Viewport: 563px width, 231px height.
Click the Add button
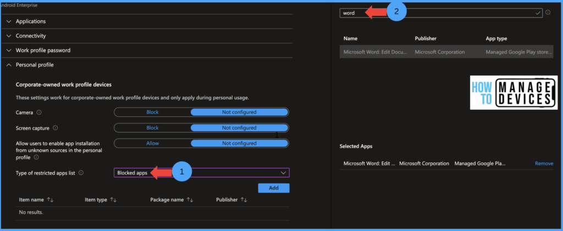coord(274,188)
